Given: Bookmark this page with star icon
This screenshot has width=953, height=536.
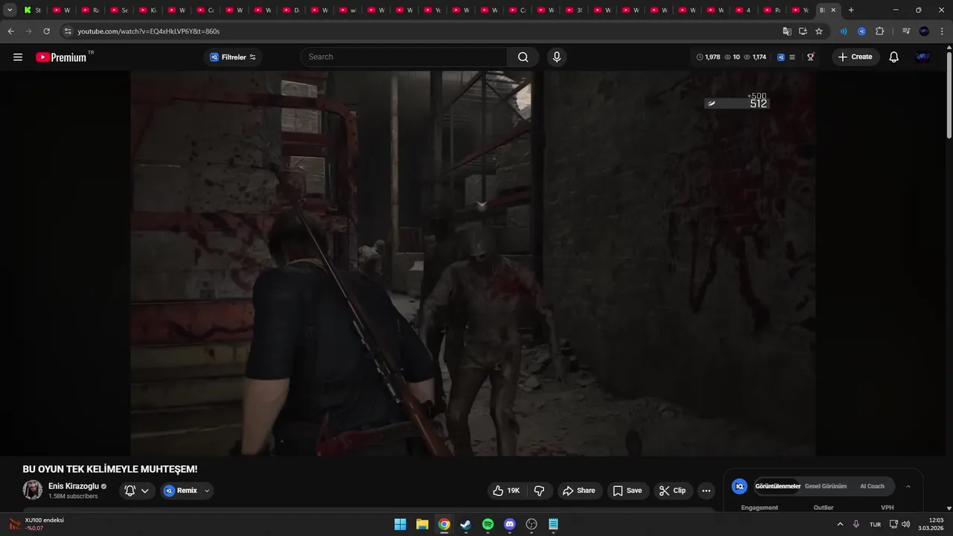Looking at the screenshot, I should (819, 31).
